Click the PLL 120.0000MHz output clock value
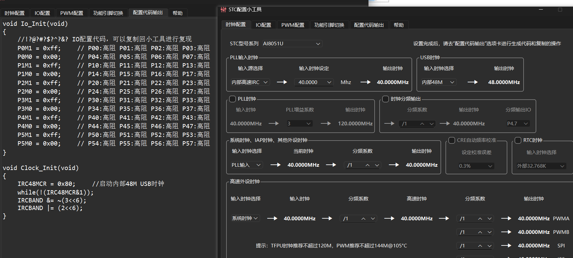The image size is (573, 258). tap(355, 123)
